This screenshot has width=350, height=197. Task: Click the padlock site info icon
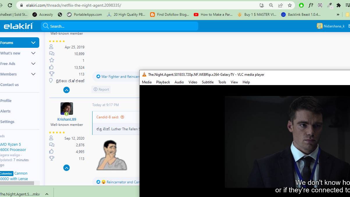pos(21,5)
